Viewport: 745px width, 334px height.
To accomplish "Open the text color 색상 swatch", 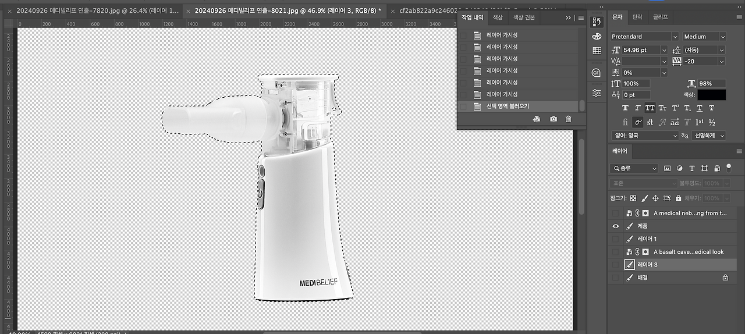I will [x=712, y=95].
